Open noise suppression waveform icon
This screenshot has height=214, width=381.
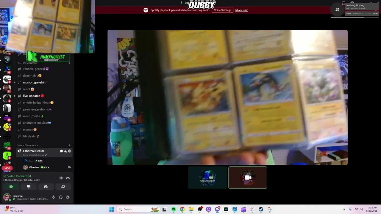[x=61, y=178]
